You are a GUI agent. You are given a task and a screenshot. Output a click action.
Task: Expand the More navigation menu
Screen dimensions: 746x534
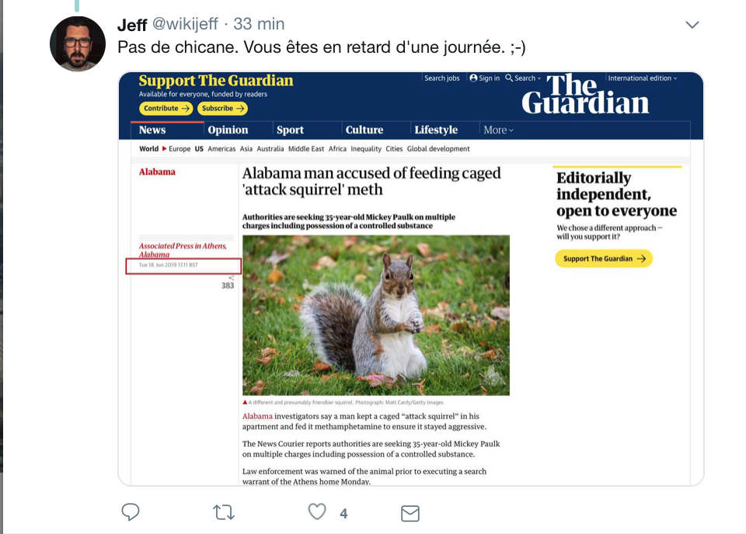pyautogui.click(x=498, y=130)
